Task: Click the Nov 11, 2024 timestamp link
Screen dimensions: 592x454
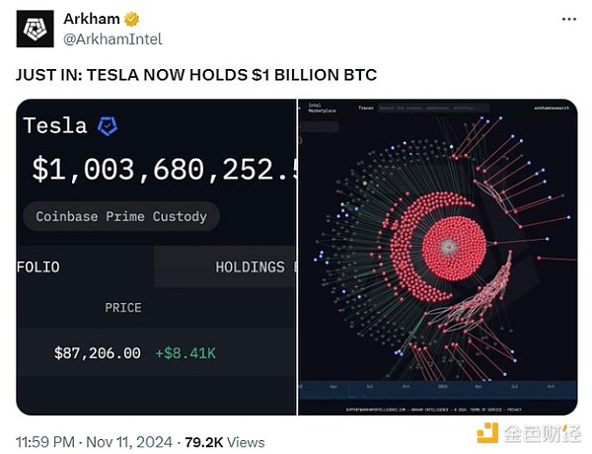Action: coord(129,442)
